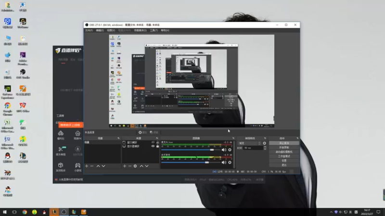Increase transition duration with up arrow
This screenshot has height=216, width=385.
265,147
